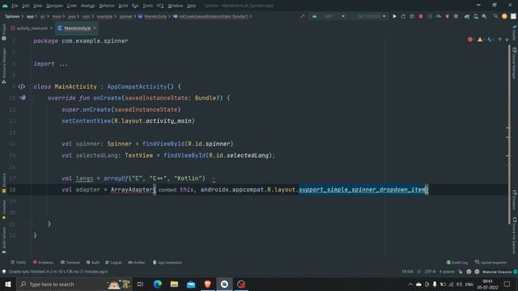Open the UTF-8 encoding selector
The image size is (518, 291).
430,272
